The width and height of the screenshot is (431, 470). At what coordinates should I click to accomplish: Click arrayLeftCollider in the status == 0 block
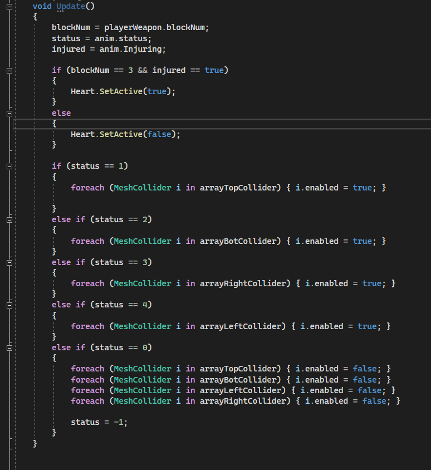click(241, 390)
